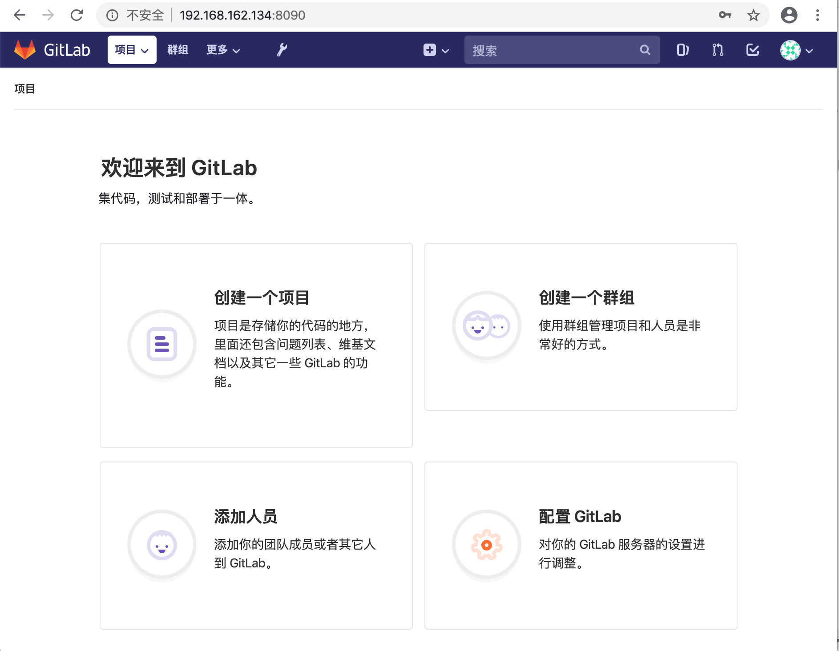Click the browser back arrow
The height and width of the screenshot is (651, 839).
point(20,15)
